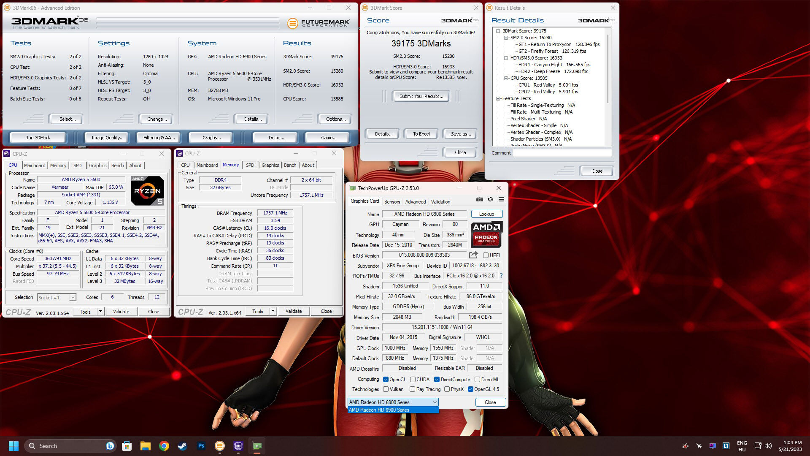The height and width of the screenshot is (456, 810).
Task: Toggle the DirectCompute checkbox
Action: coord(437,380)
